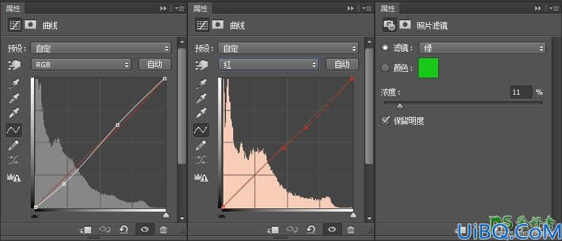Click lower control point on RGB curve
This screenshot has width=562, height=241.
click(x=64, y=184)
